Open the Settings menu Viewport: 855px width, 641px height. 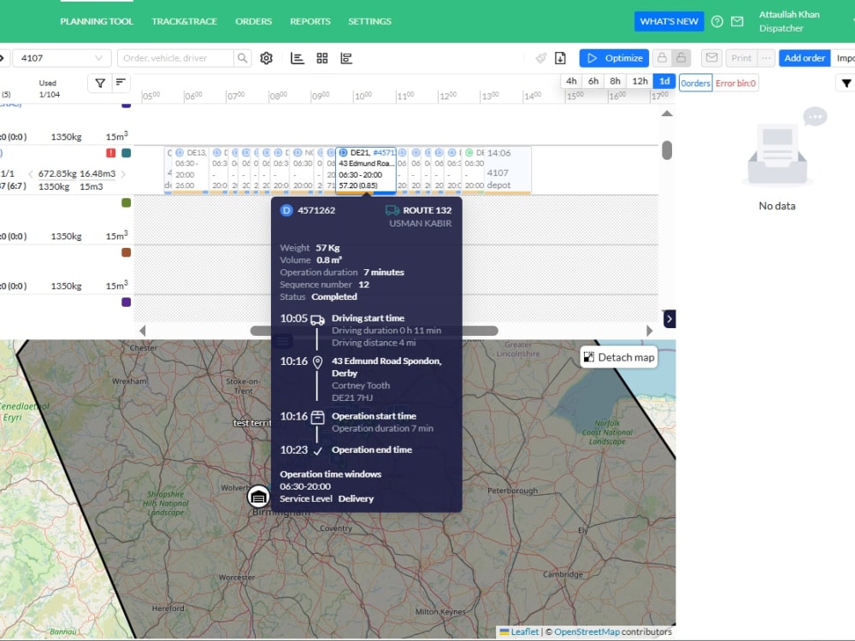pos(369,21)
